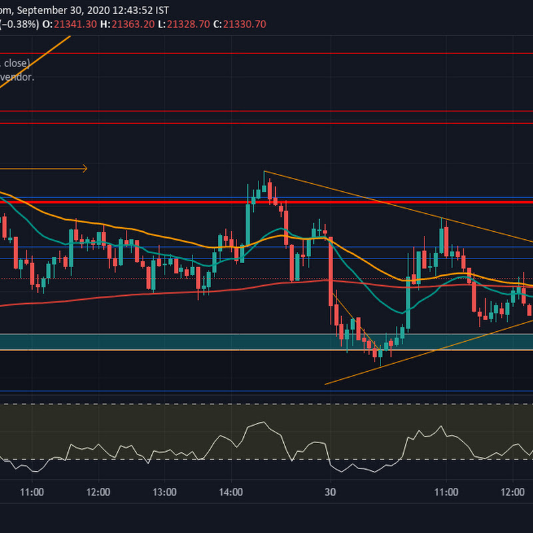Select the orange arrow drawing's arrowhead
The width and height of the screenshot is (533, 533).
[85, 169]
